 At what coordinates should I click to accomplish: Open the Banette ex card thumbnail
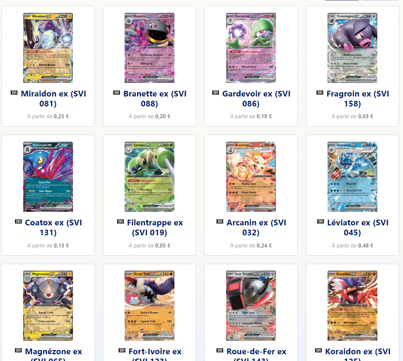149,48
